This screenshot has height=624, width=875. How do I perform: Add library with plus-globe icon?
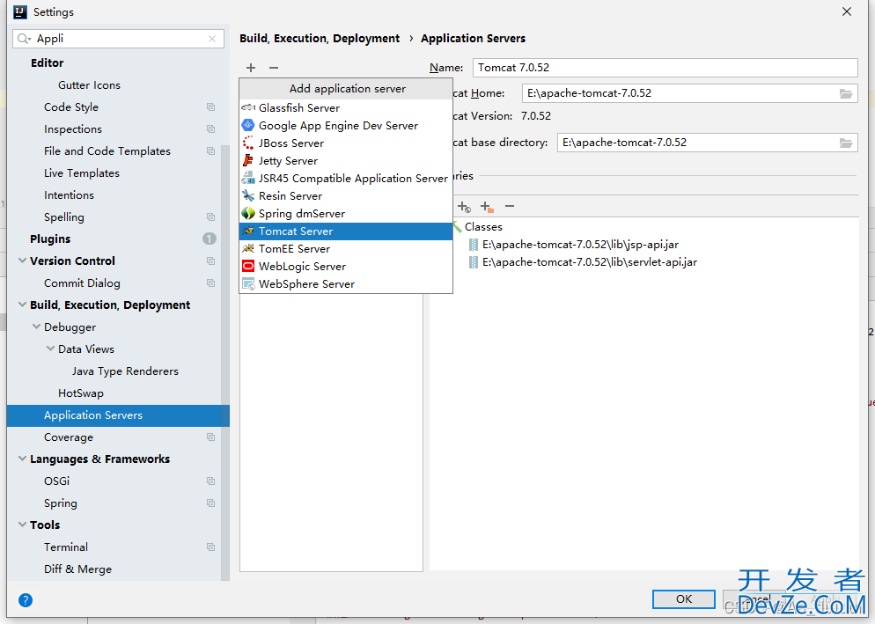pyautogui.click(x=464, y=207)
